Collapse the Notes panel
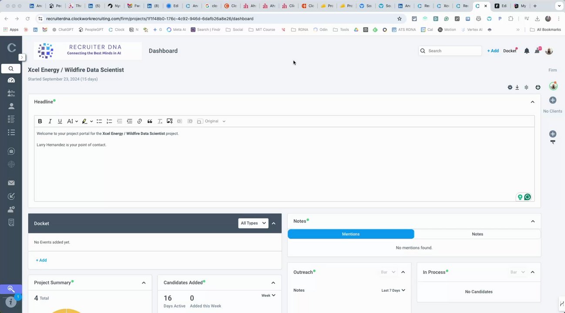This screenshot has width=565, height=313. tap(533, 221)
